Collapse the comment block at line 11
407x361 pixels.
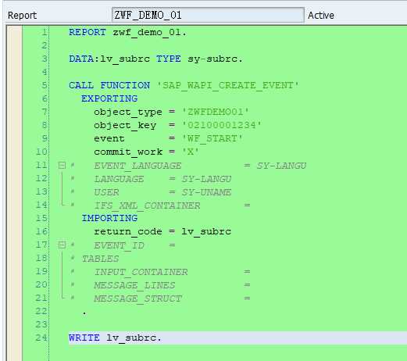[62, 165]
